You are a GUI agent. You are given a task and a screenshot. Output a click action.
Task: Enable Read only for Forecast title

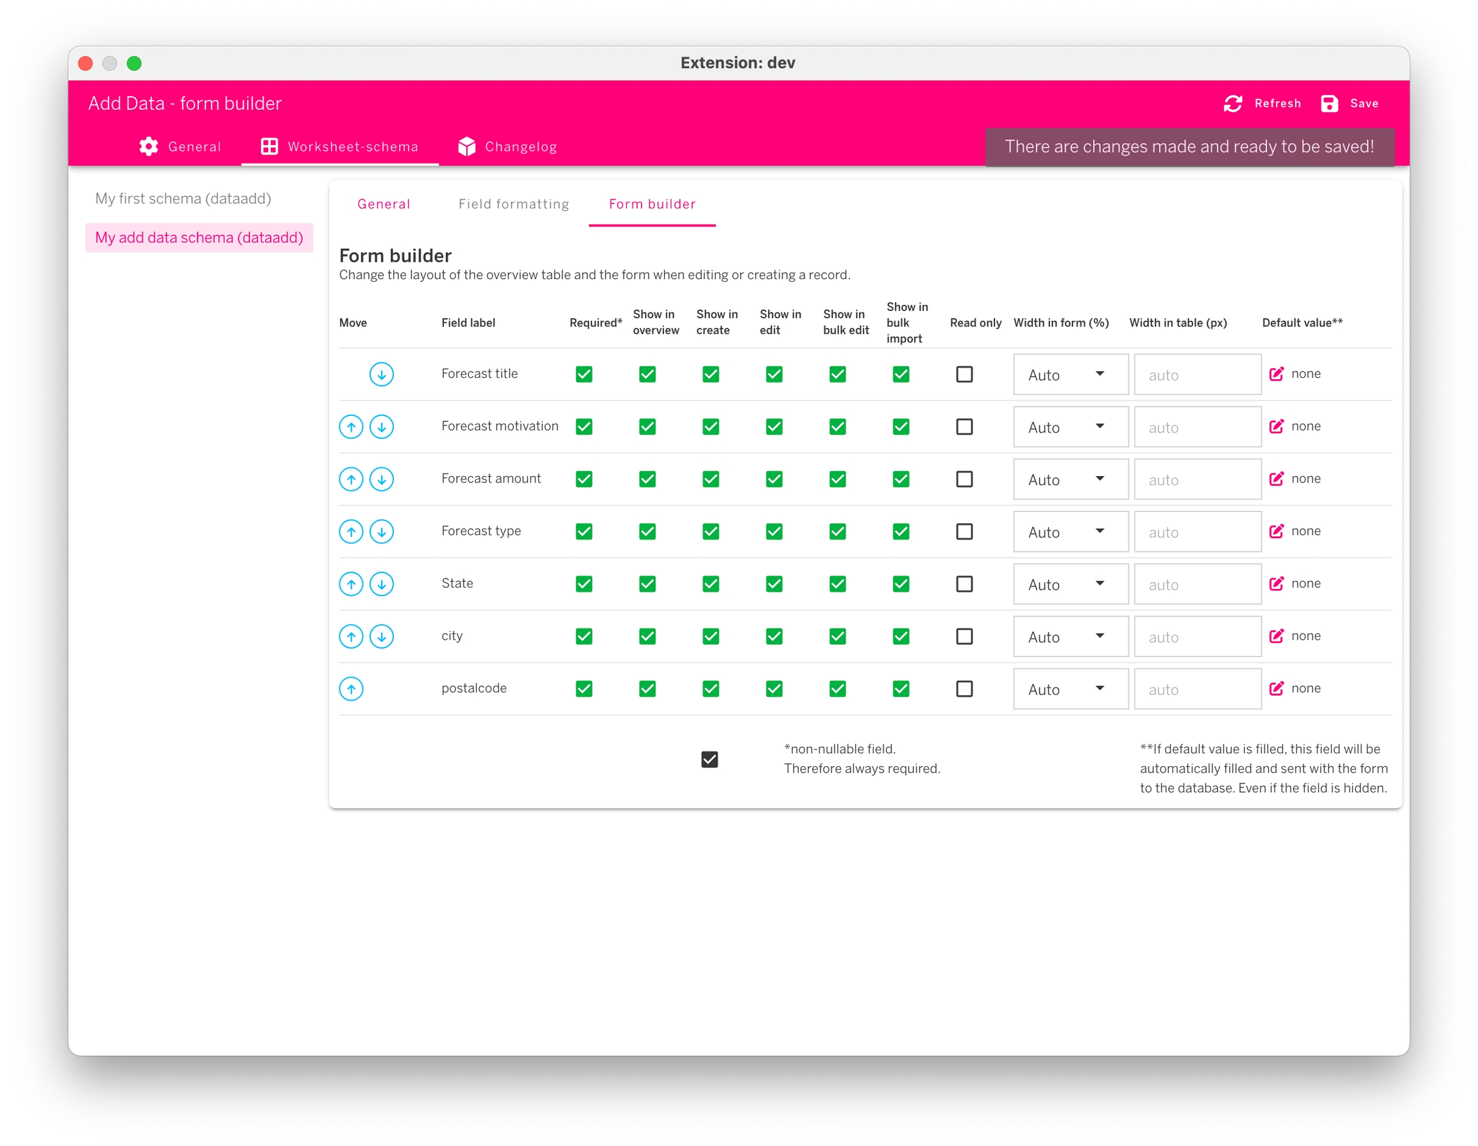964,374
